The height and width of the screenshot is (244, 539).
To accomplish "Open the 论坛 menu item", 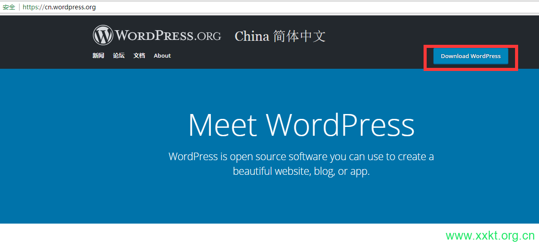I will pyautogui.click(x=119, y=56).
